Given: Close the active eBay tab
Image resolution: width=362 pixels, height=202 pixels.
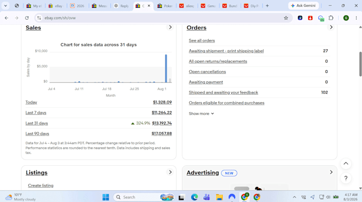Looking at the screenshot, I should coord(149,6).
